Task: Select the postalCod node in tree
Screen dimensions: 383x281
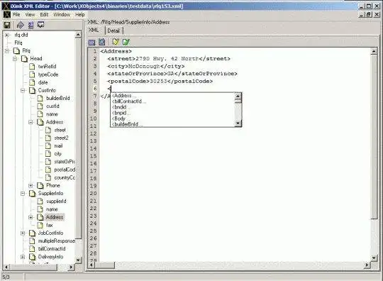Action: 65,170
